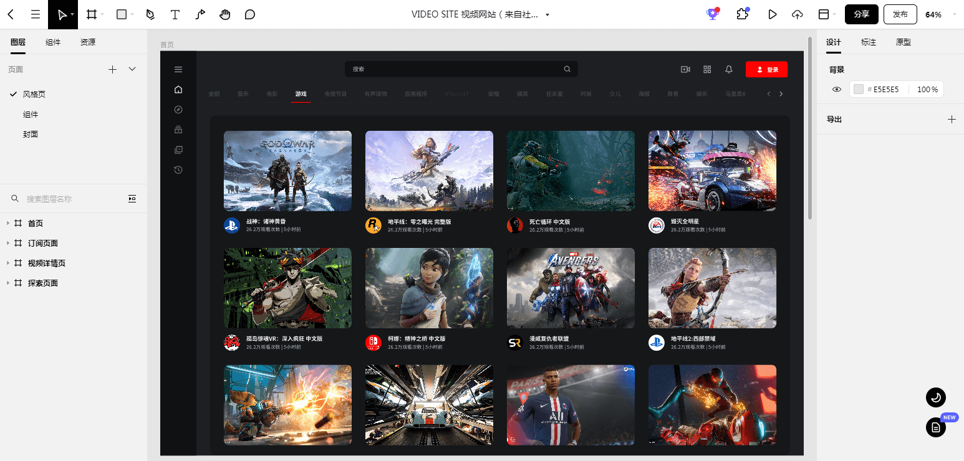Select the rectangle shape tool
Image resolution: width=964 pixels, height=461 pixels.
[122, 14]
